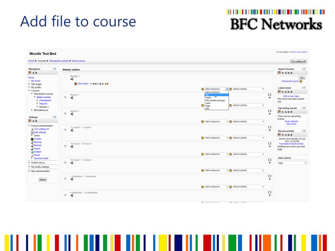This screenshot has height=251, width=335.
Task: Hide the Latest news block
Action: (x=282, y=92)
